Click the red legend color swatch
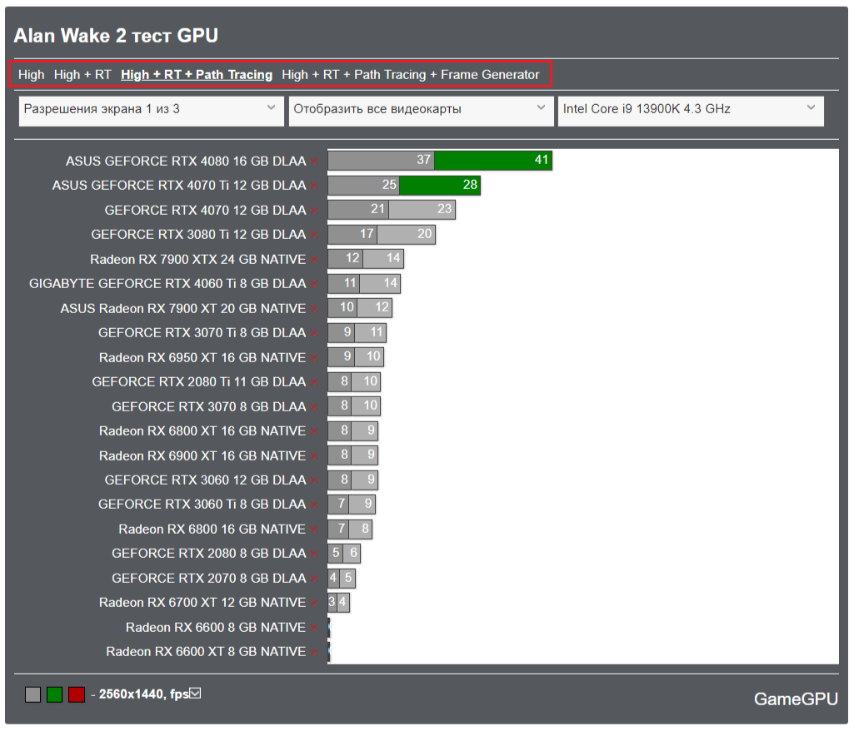Screen dimensions: 854x731 pos(77,694)
